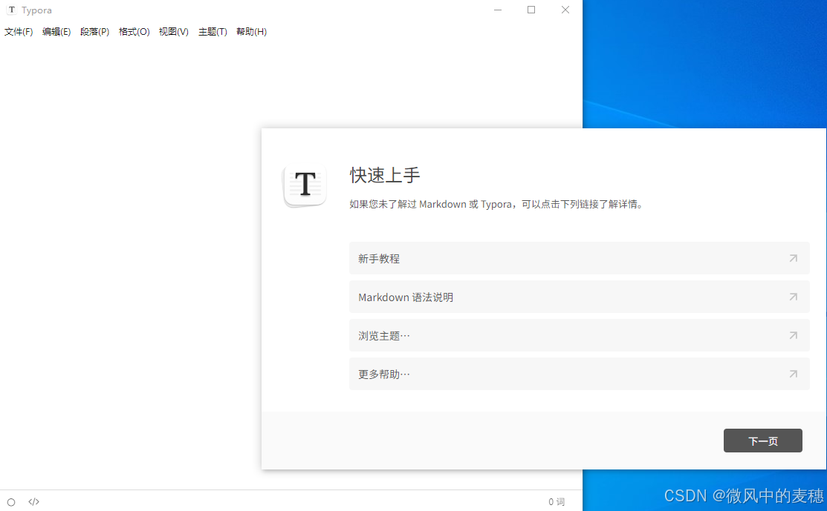Minimize the Typora window
Image resolution: width=827 pixels, height=511 pixels.
point(497,10)
